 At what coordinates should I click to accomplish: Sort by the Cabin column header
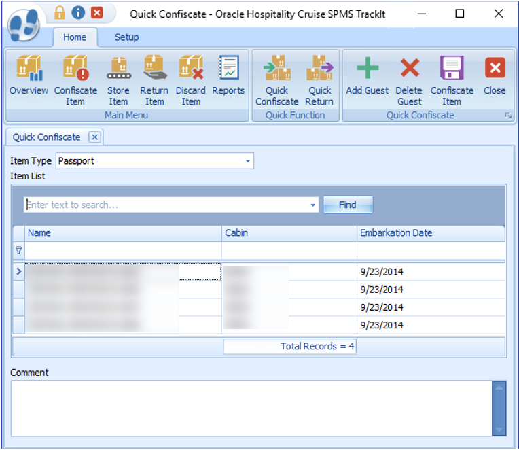[x=289, y=233]
